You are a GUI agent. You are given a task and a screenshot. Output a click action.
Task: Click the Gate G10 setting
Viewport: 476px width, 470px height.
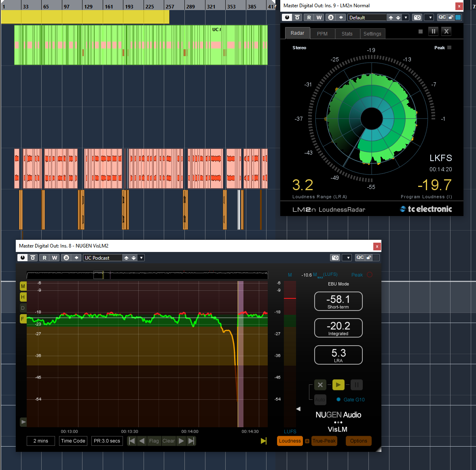[x=351, y=400]
